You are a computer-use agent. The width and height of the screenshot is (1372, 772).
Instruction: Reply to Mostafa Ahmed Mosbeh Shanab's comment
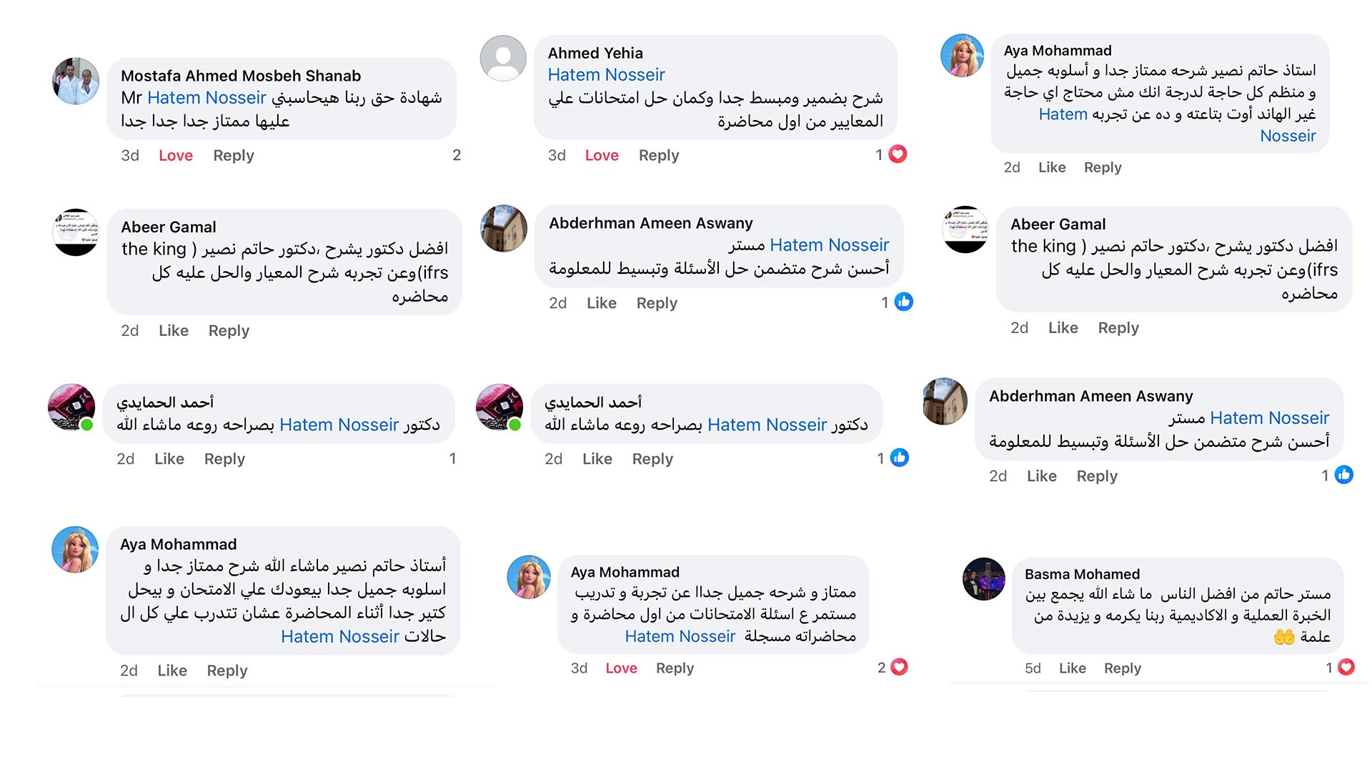(234, 156)
